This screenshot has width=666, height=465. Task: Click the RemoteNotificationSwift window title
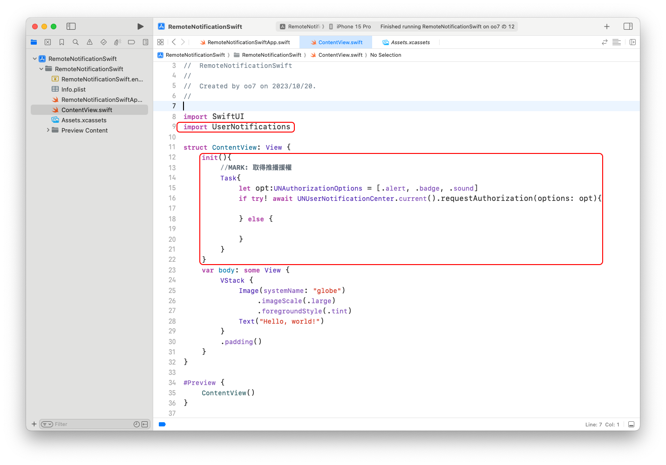(205, 27)
